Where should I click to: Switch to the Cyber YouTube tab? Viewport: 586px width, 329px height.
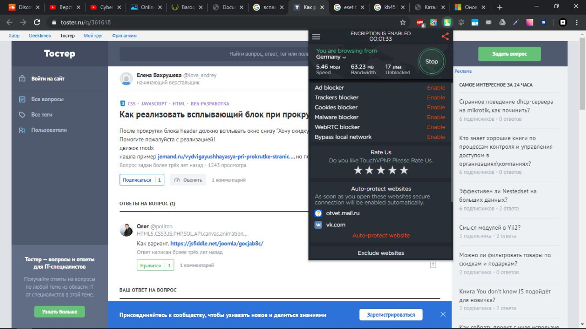tap(105, 7)
